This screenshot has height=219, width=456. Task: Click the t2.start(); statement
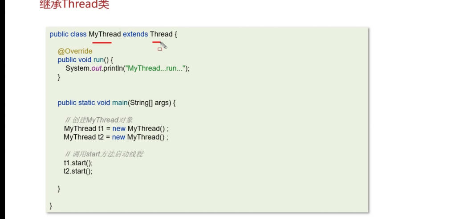(78, 171)
